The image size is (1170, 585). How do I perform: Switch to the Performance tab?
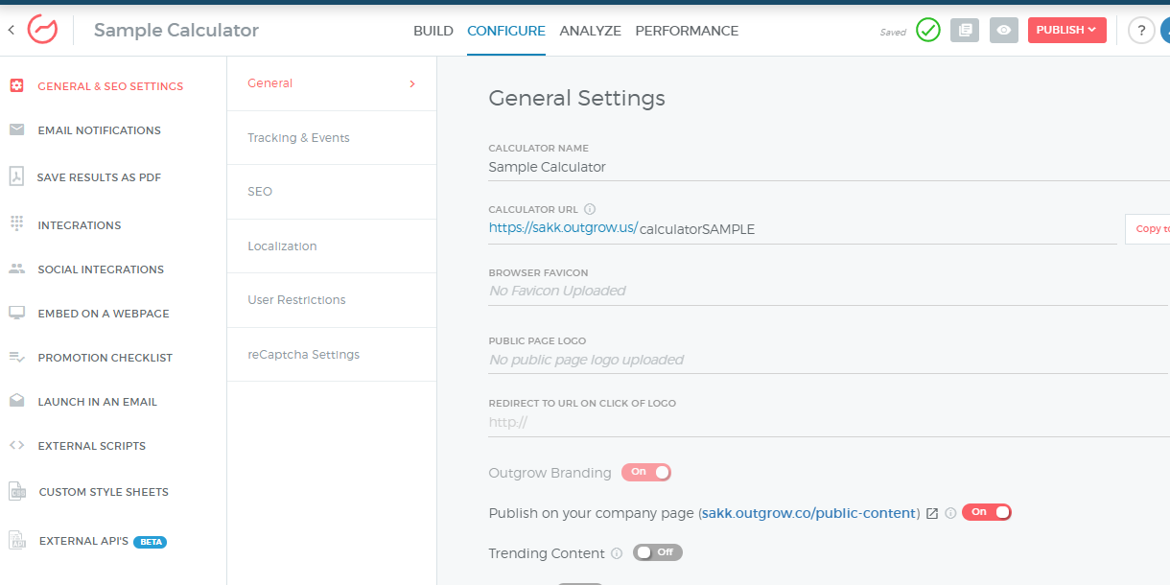[x=687, y=31]
